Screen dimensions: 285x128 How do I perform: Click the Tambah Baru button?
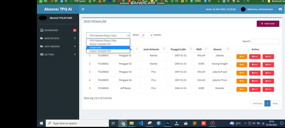point(268,24)
